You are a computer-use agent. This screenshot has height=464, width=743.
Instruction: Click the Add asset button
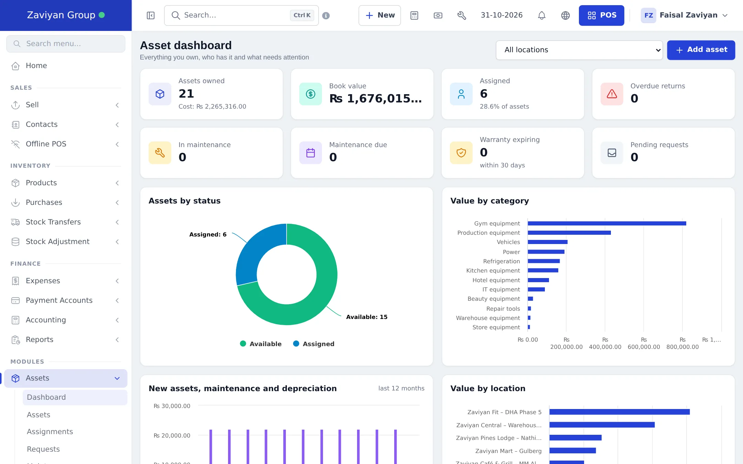coord(701,50)
